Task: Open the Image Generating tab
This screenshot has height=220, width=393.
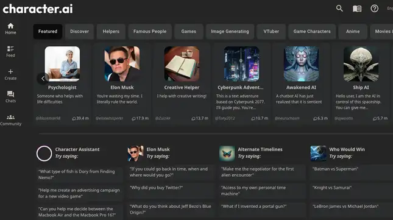Action: tap(230, 31)
